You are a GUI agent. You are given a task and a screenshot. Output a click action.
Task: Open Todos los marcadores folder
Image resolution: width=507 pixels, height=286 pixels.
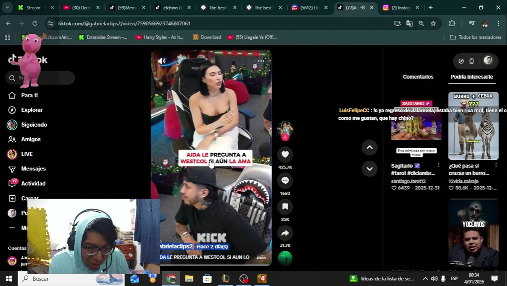tap(476, 37)
